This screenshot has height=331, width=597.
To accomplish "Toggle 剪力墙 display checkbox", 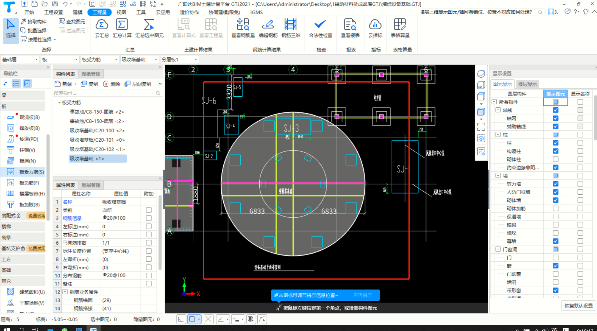I will pos(555,184).
